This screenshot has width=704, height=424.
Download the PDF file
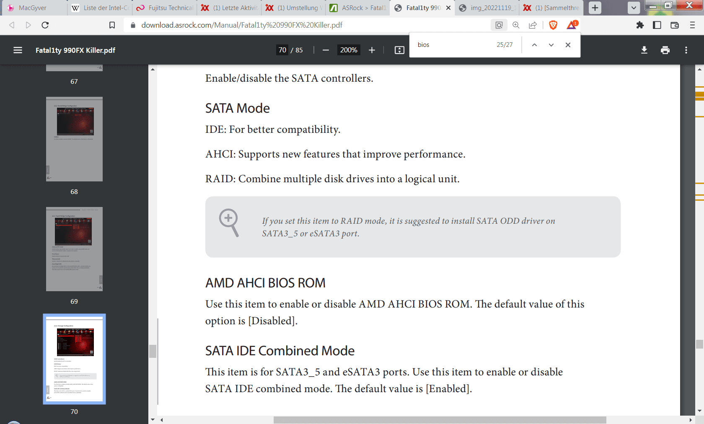click(644, 50)
